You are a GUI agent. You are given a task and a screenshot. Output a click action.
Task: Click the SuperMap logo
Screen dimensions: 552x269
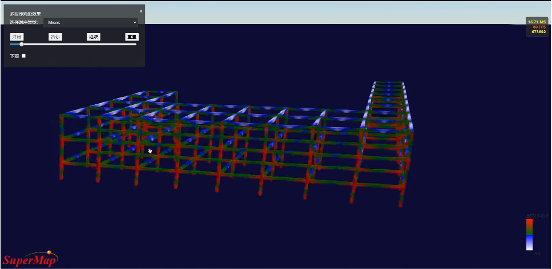(x=30, y=259)
